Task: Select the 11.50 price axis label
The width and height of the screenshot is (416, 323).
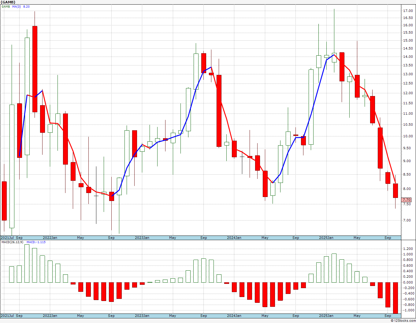Action: pyautogui.click(x=407, y=103)
